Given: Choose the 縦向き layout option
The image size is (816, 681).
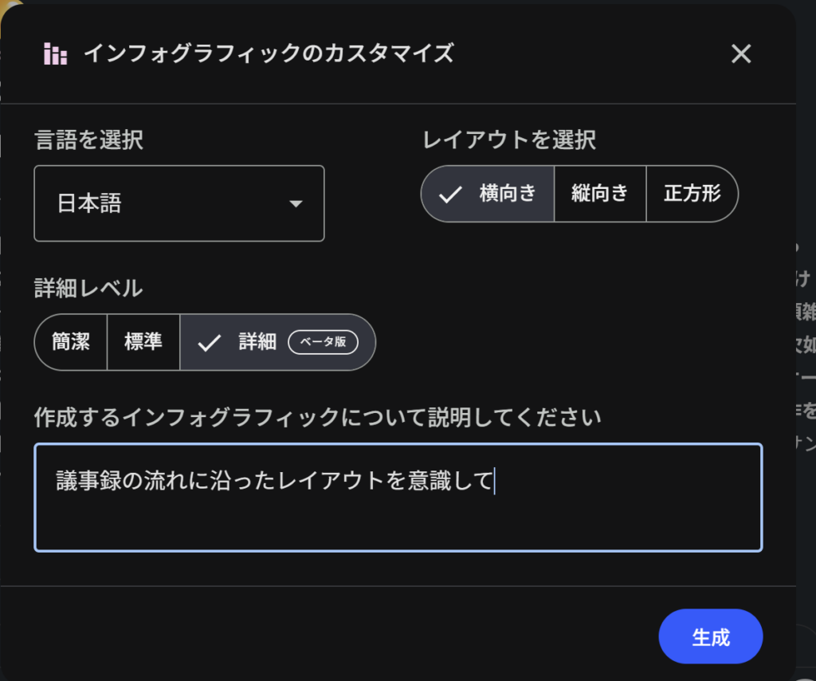Looking at the screenshot, I should (600, 194).
